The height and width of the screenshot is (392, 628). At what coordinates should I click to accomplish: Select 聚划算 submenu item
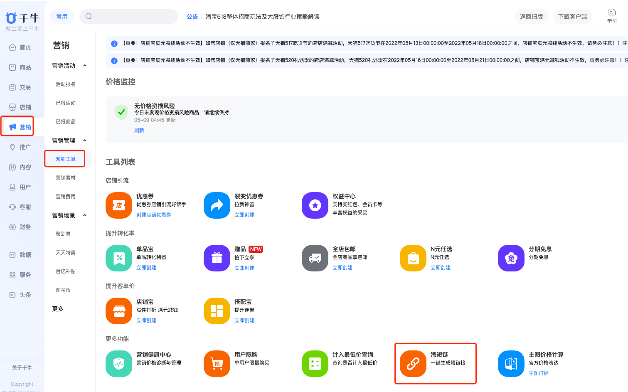coord(63,234)
